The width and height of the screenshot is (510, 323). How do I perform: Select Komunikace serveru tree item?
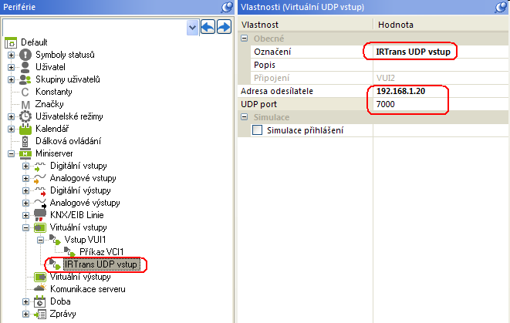87,289
